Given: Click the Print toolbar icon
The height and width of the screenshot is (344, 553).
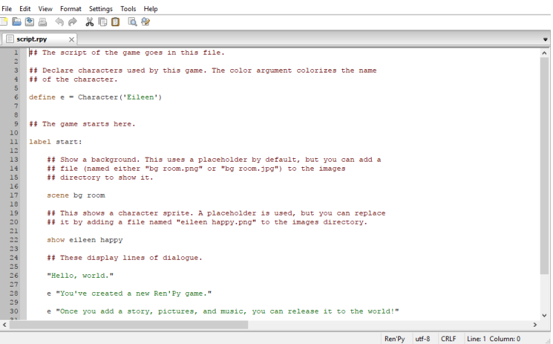Looking at the screenshot, I should [43, 22].
